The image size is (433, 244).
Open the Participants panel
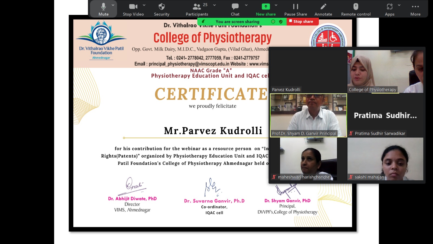click(197, 9)
